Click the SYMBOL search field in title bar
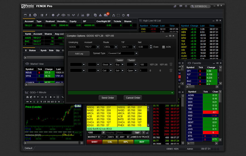 click(200, 6)
